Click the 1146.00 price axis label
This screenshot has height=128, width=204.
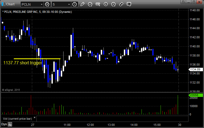pos(195,19)
